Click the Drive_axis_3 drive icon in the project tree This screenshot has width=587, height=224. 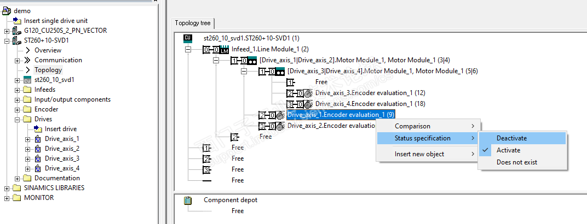[38, 158]
